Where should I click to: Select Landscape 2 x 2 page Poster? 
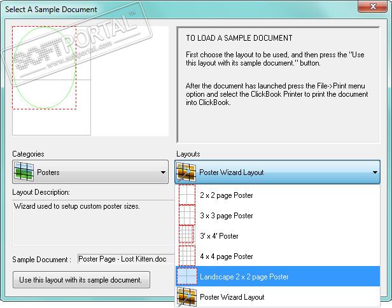tap(277, 276)
